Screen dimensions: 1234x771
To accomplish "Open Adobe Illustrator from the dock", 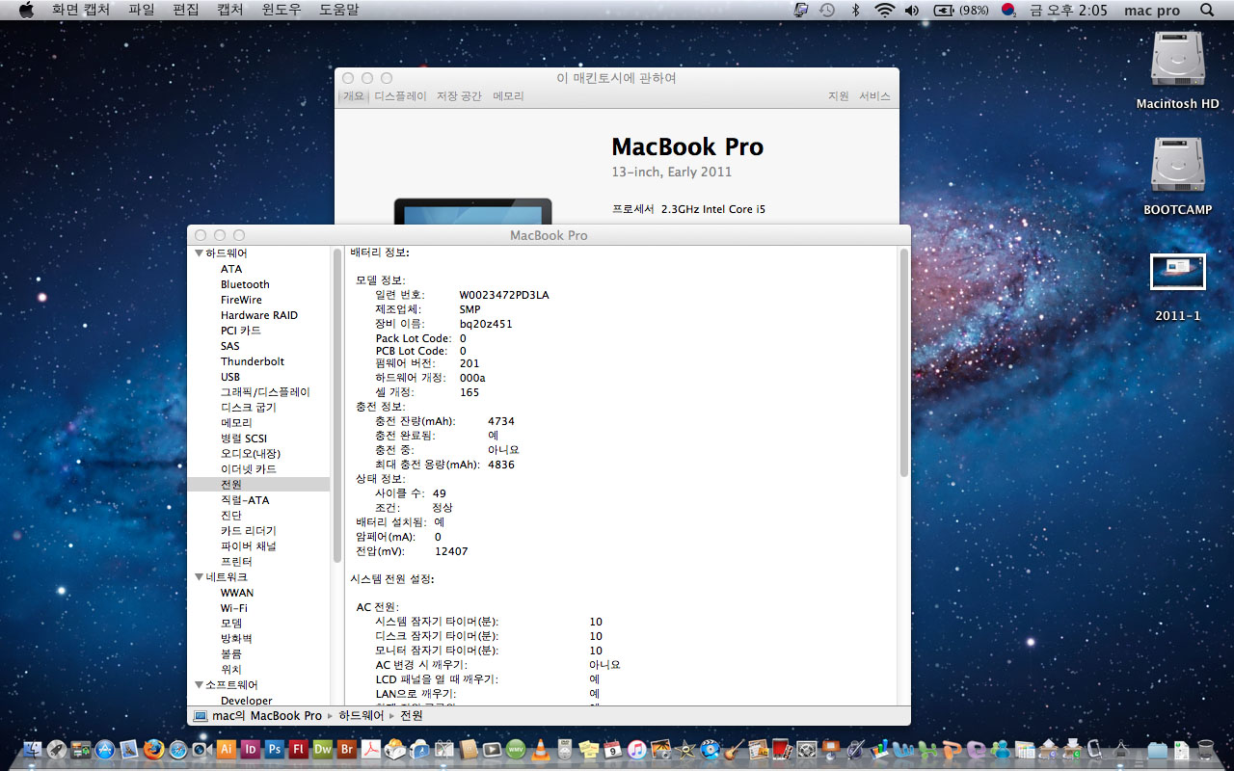I will click(228, 749).
